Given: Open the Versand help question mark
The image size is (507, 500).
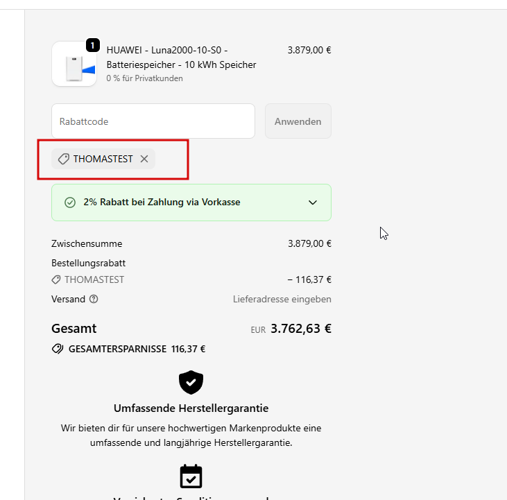Looking at the screenshot, I should point(94,300).
